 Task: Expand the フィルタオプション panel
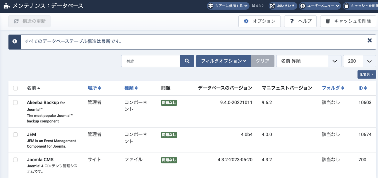224,61
